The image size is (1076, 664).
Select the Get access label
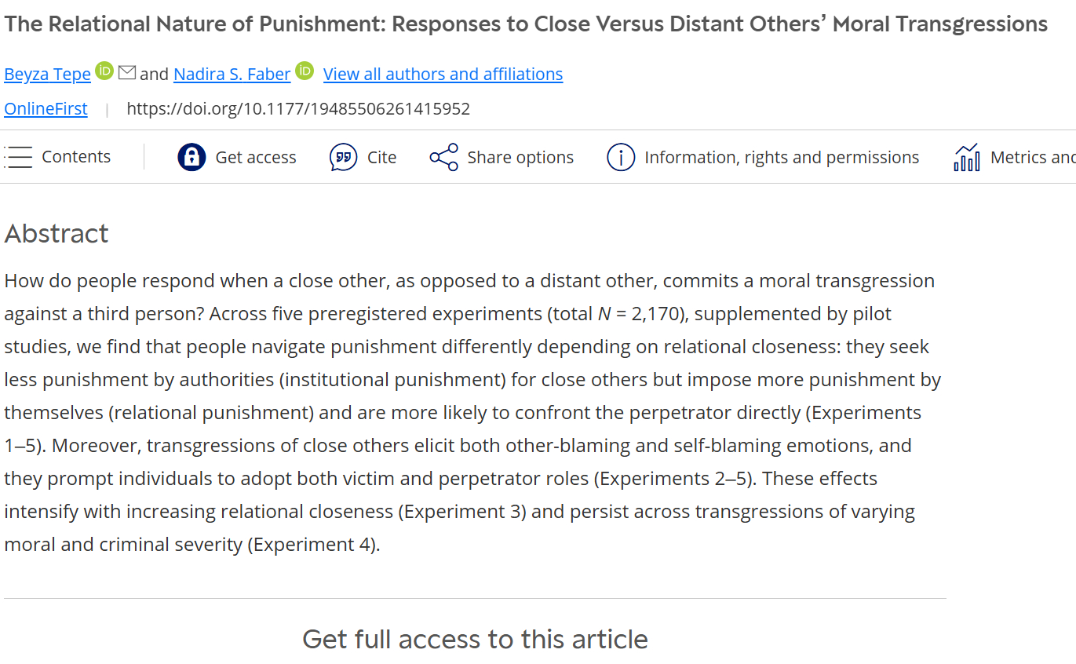pyautogui.click(x=256, y=158)
